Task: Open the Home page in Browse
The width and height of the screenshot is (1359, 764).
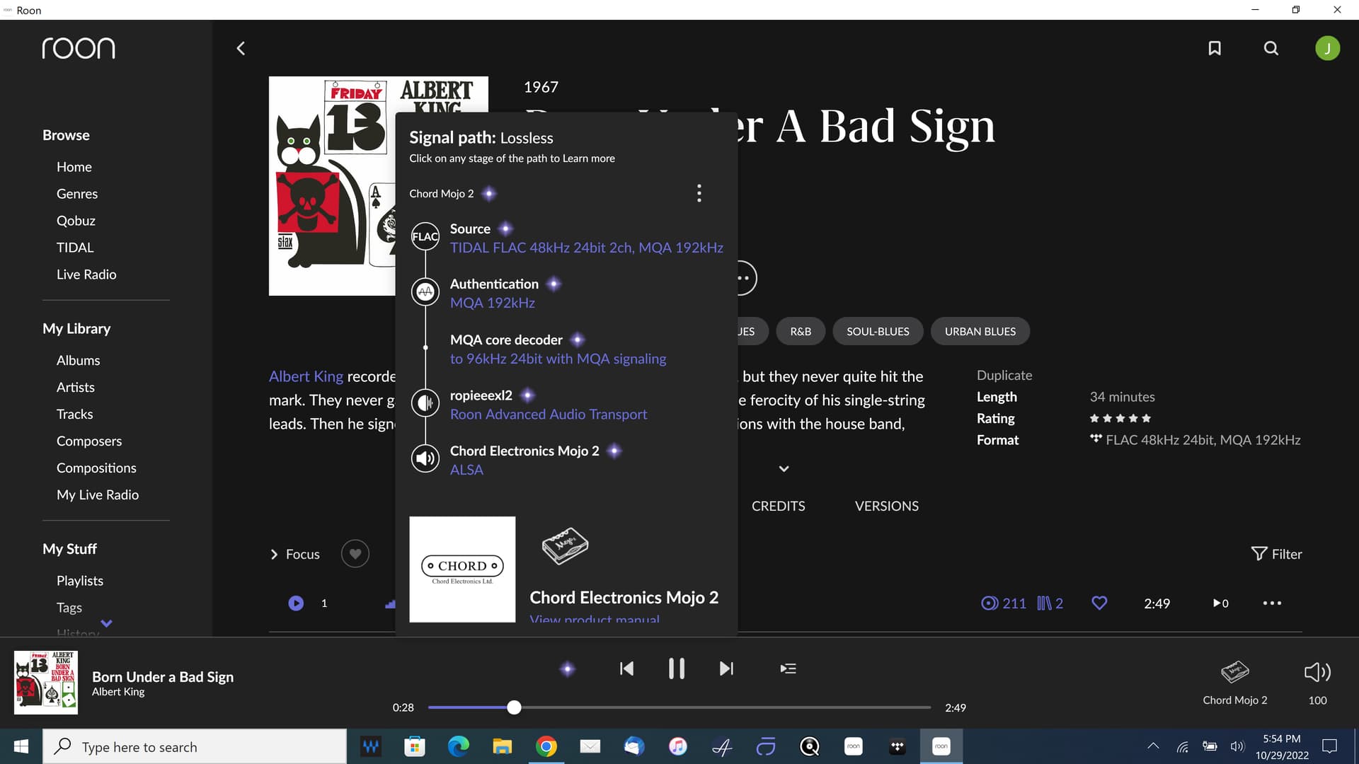Action: click(74, 167)
